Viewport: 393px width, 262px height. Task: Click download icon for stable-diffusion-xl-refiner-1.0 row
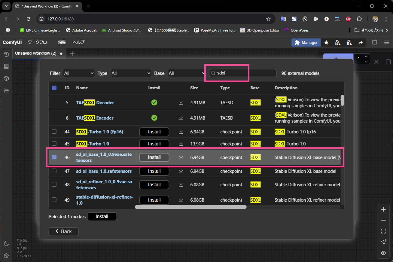[x=181, y=200]
